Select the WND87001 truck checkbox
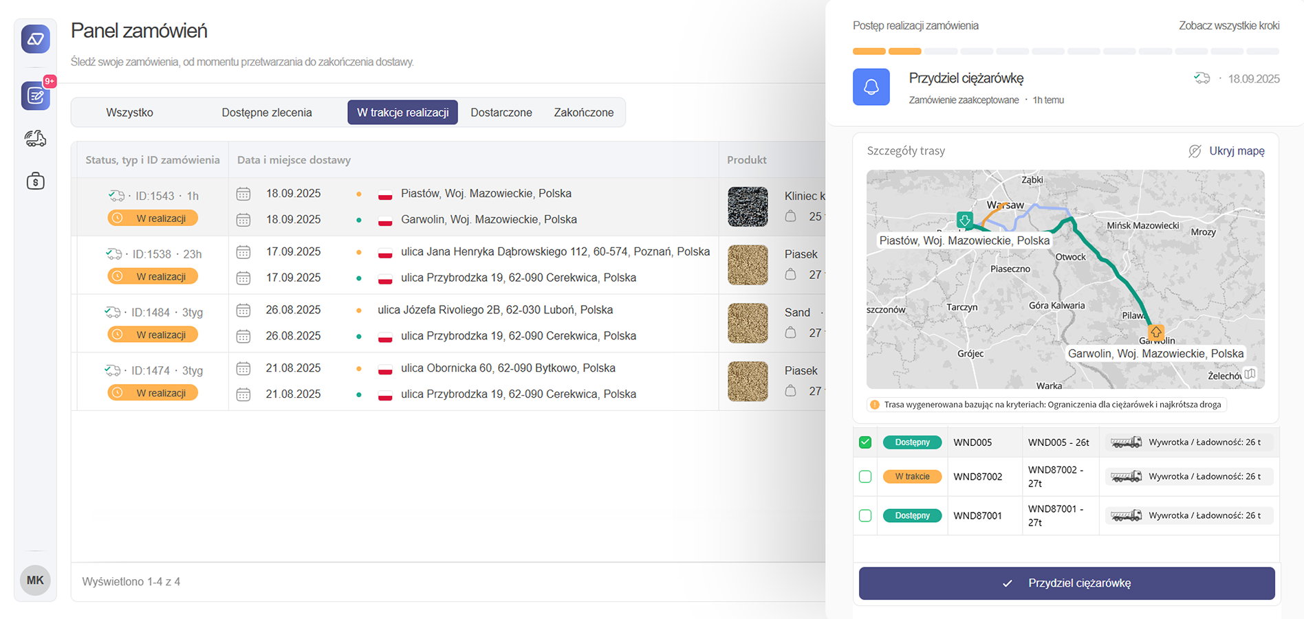The width and height of the screenshot is (1304, 619). (x=865, y=516)
